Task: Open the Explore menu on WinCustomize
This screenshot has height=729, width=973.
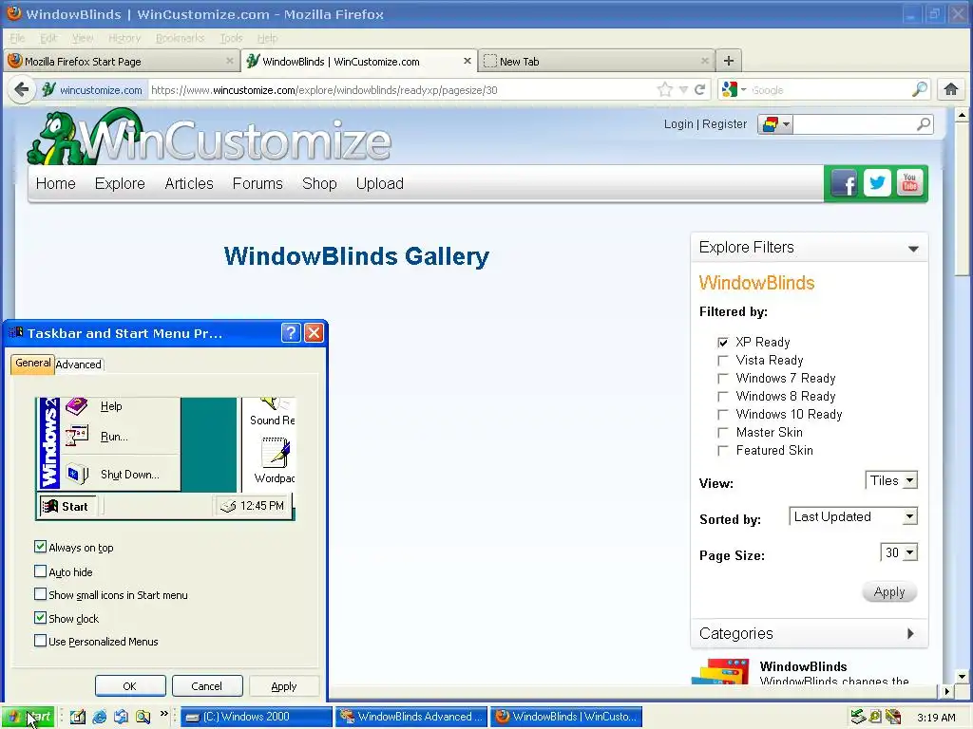Action: 120,183
